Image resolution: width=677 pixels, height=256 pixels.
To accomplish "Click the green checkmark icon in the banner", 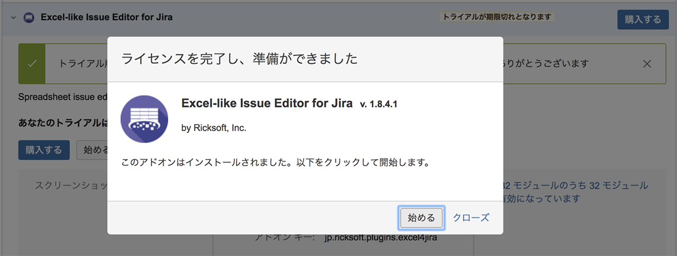I will 32,64.
